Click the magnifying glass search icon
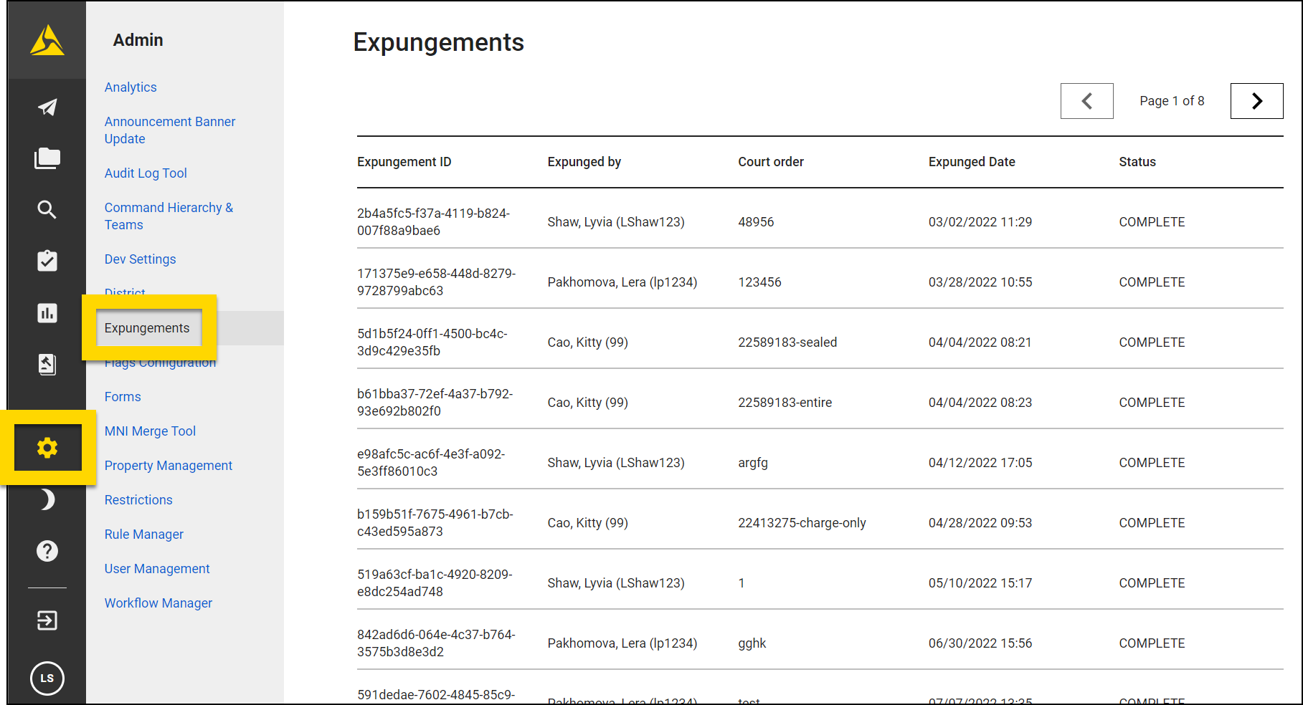Screen dimensions: 1303x705 pos(47,210)
